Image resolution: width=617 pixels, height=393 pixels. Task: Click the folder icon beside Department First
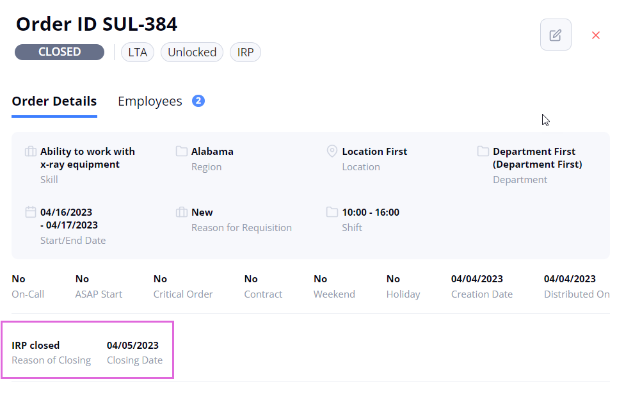coord(483,152)
